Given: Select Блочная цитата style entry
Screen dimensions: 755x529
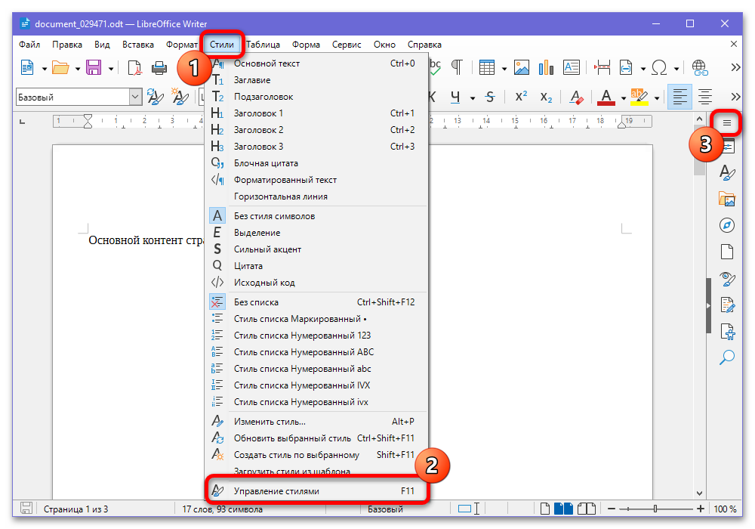Looking at the screenshot, I should click(x=316, y=163).
